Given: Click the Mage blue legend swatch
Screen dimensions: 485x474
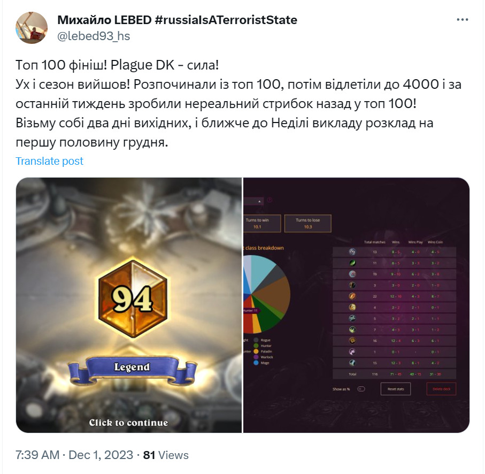Looking at the screenshot, I should pyautogui.click(x=256, y=363).
